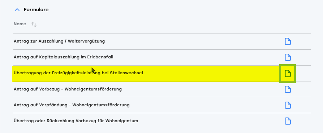The width and height of the screenshot is (323, 133).
Task: Open Übertragung der Freizügigkeitsleistung bei Stellenwechsel
Action: click(78, 73)
